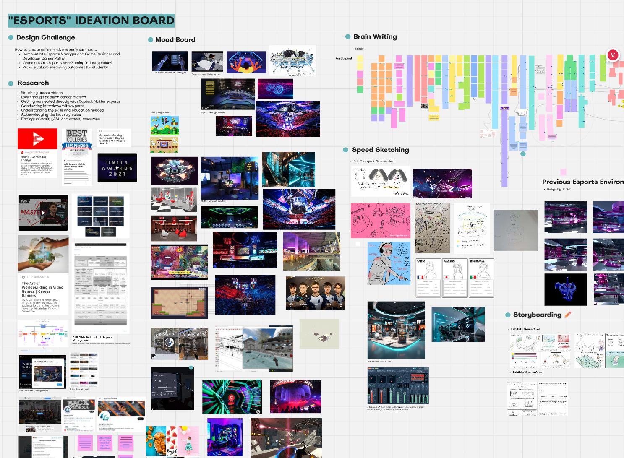Select the audio mixer dashboard image

(398, 386)
